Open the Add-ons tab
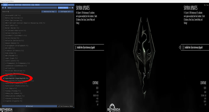Screen dimensions: 209x112 (x=11, y=5)
